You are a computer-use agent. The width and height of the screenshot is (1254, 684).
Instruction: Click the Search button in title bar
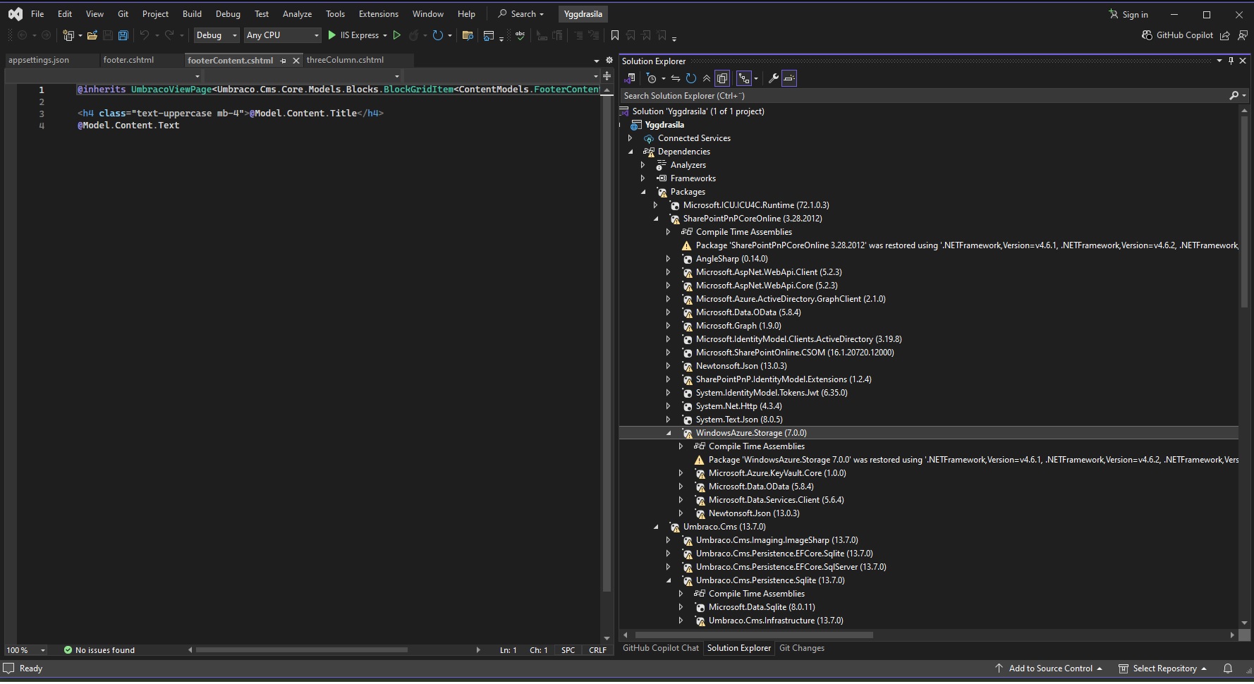coord(521,14)
